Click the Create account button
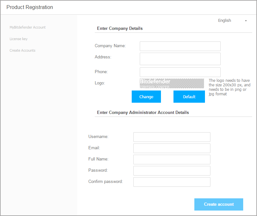The width and height of the screenshot is (257, 216). click(219, 204)
